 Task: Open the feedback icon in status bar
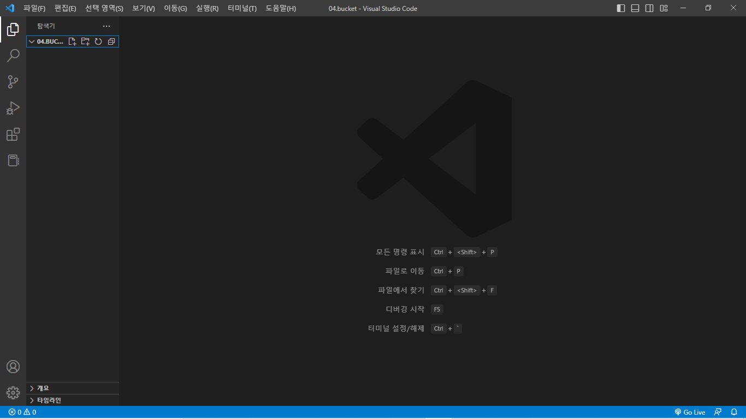click(x=718, y=412)
